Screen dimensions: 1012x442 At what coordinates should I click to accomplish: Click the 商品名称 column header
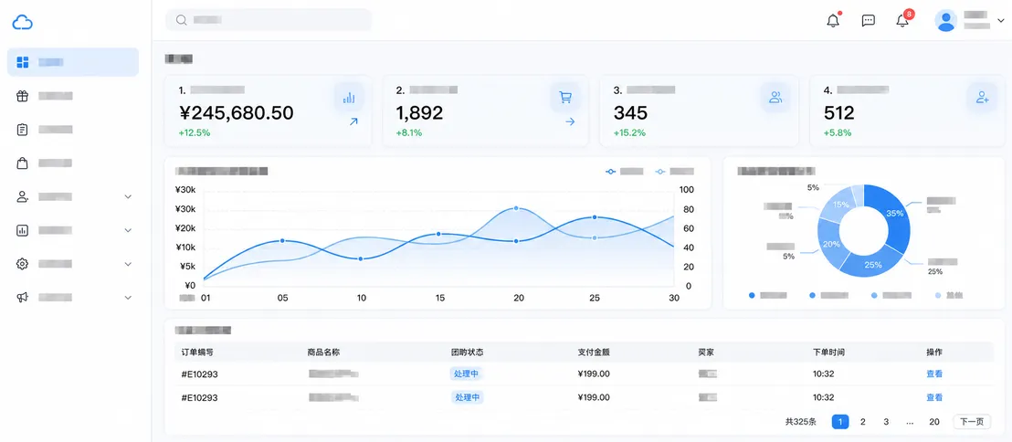click(324, 353)
